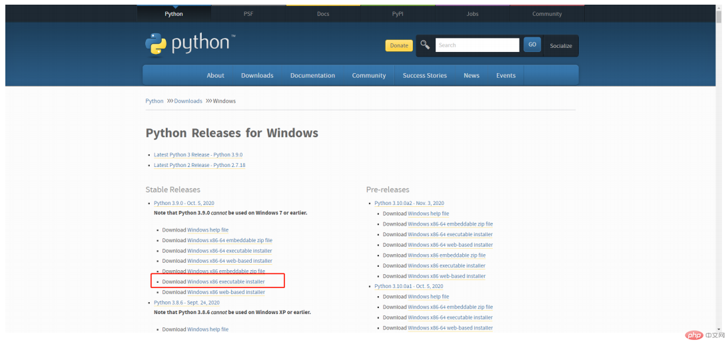
Task: Open the Docs top tab
Action: (323, 14)
